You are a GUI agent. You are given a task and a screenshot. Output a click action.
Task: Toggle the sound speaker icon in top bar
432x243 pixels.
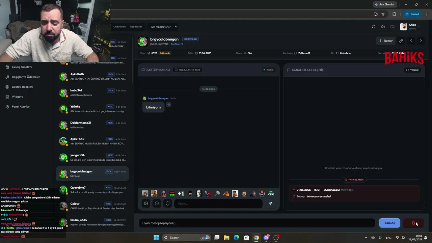[383, 27]
